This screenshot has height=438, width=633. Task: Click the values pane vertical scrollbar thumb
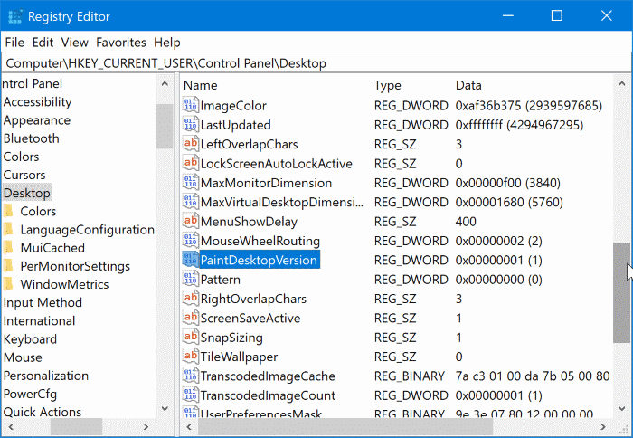622,293
